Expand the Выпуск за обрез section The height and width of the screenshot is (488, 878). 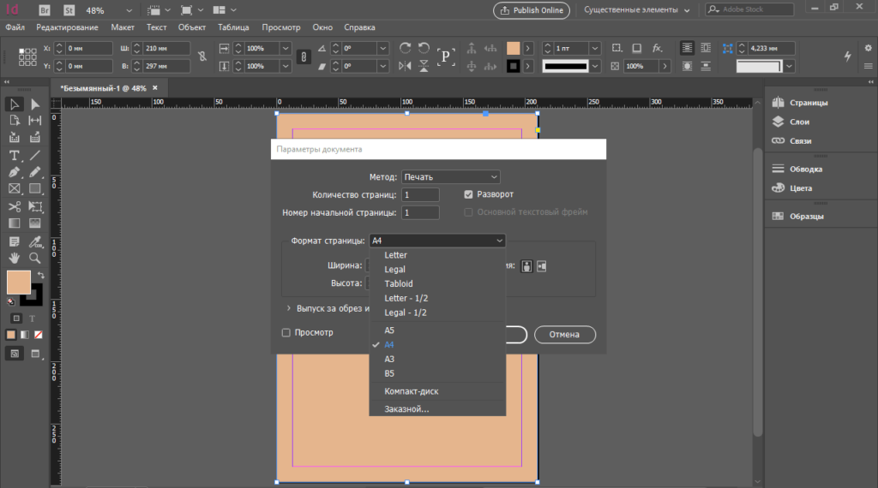[x=288, y=308]
